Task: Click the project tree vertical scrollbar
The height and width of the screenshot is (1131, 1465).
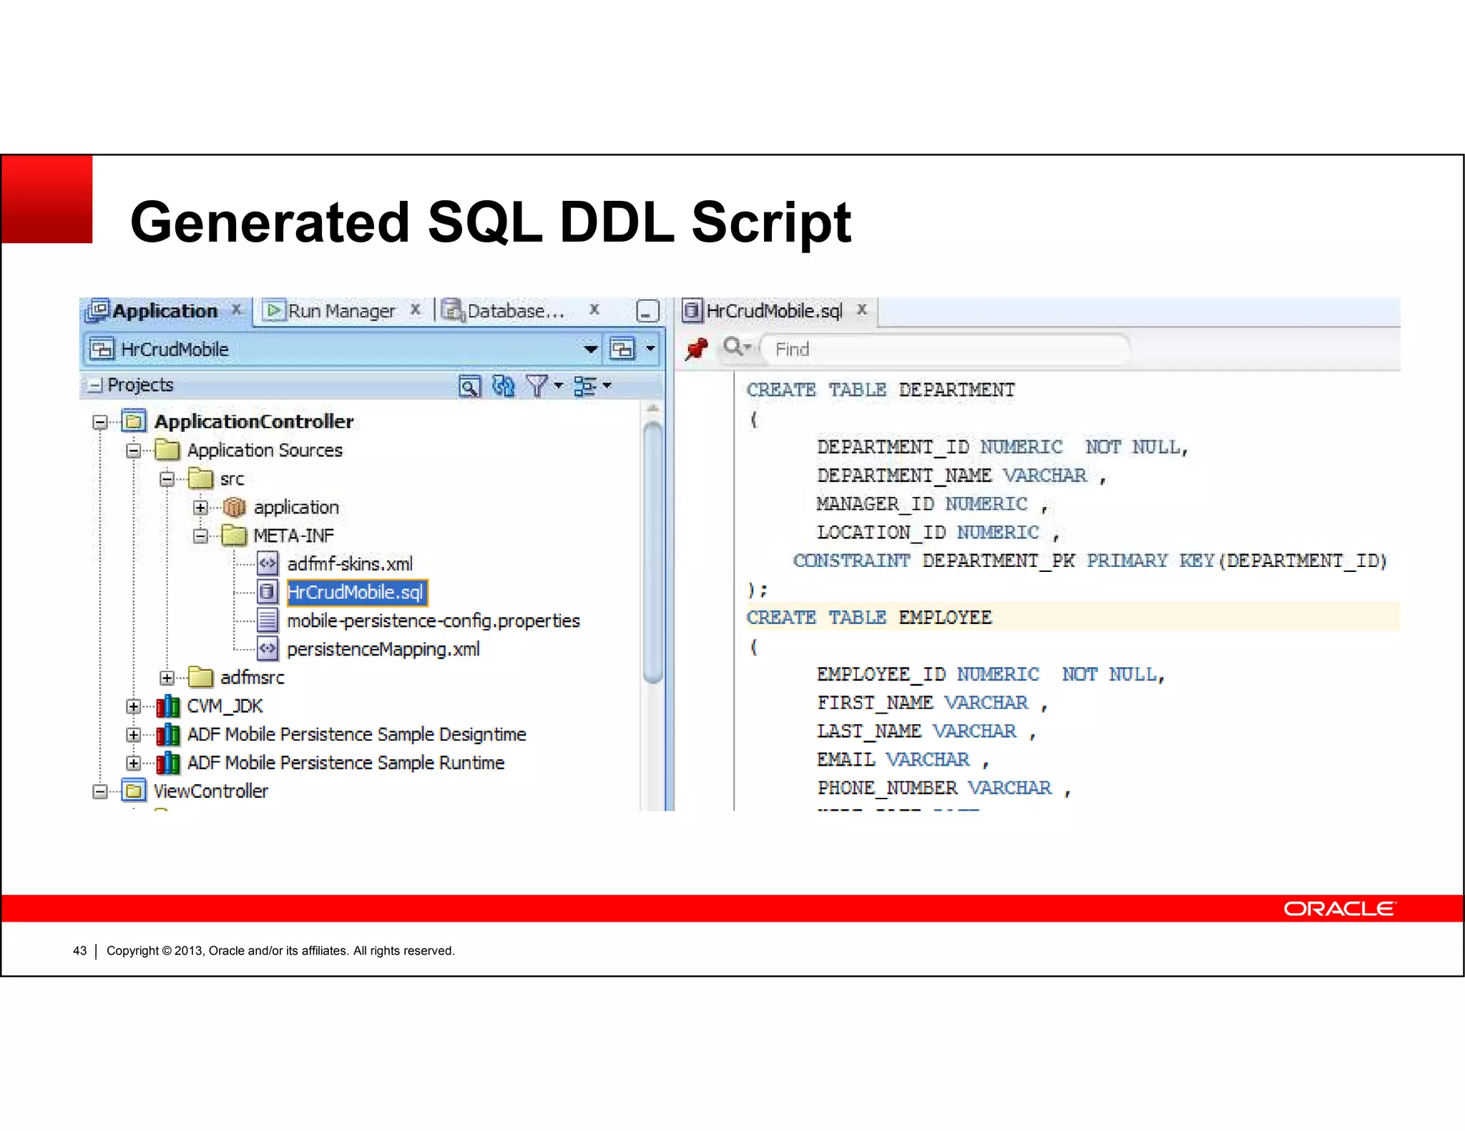Action: click(x=652, y=552)
